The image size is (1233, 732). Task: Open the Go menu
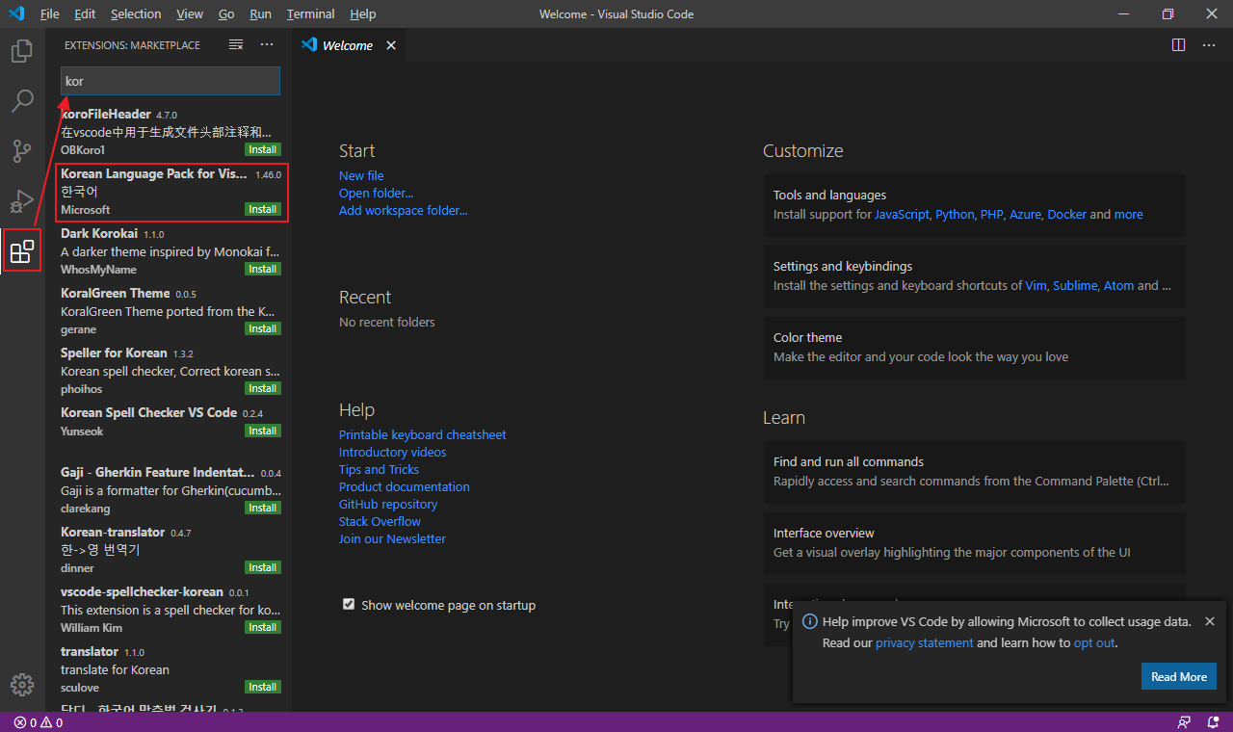tap(226, 13)
